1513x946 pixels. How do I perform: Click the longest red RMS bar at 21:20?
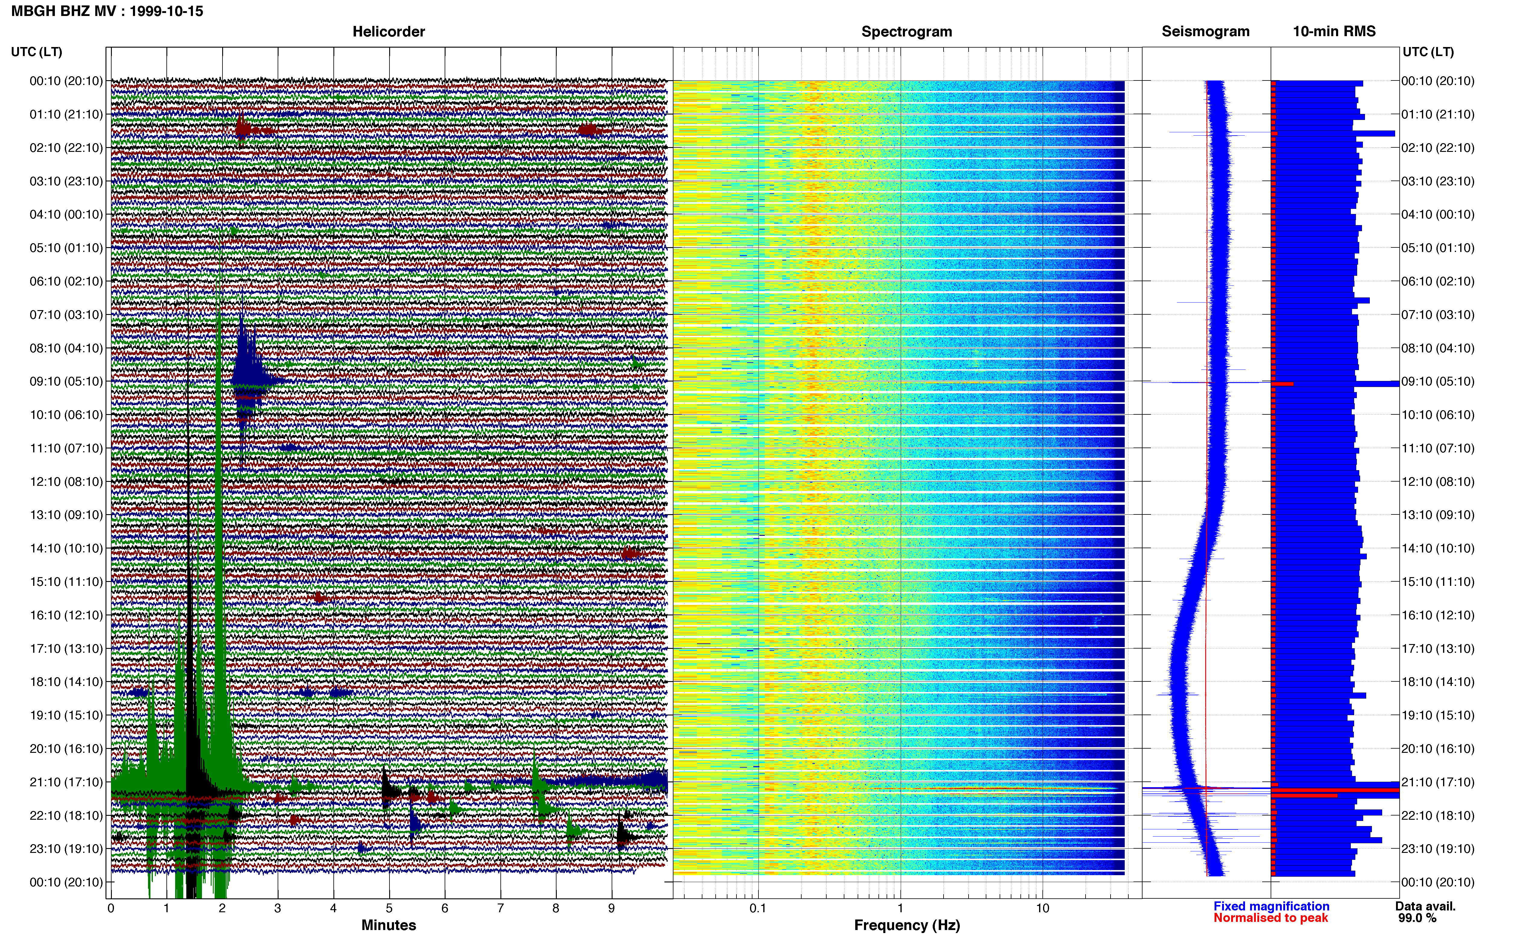pos(1335,790)
